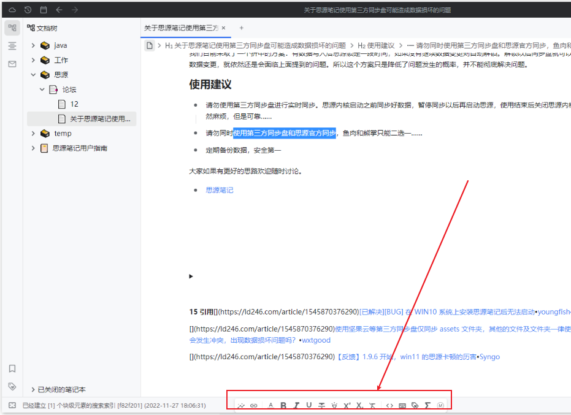Image resolution: width=571 pixels, height=415 pixels.
Task: Highlight selection with the mark tool
Action: (x=334, y=405)
